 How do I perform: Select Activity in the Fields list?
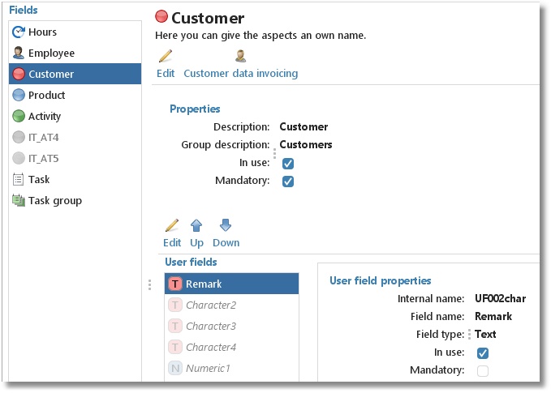pos(75,116)
